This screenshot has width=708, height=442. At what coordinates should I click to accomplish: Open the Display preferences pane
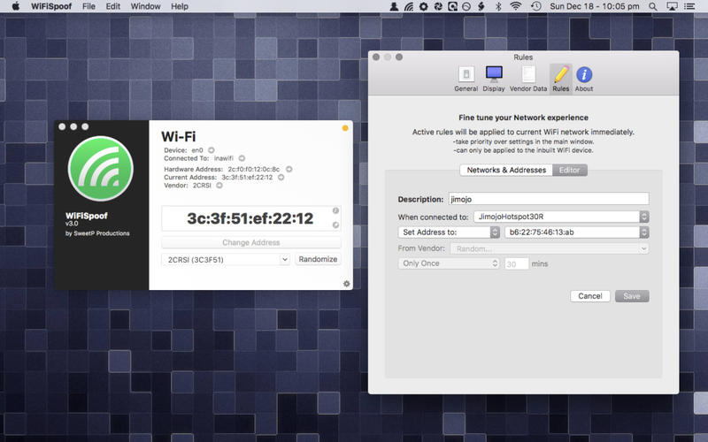coord(494,80)
